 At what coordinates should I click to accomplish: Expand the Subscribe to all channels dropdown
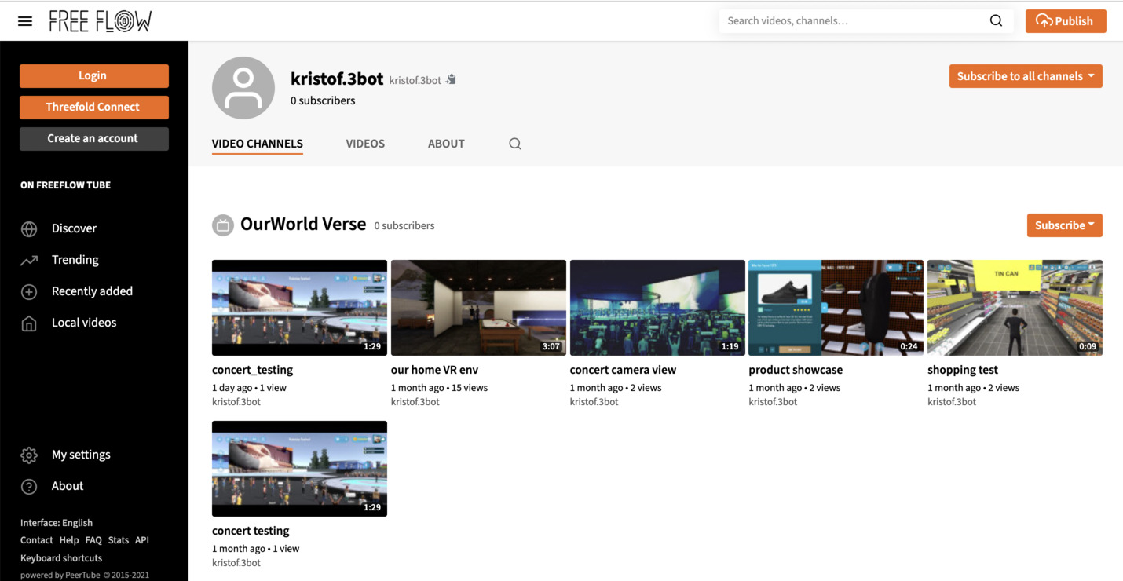(x=1025, y=76)
